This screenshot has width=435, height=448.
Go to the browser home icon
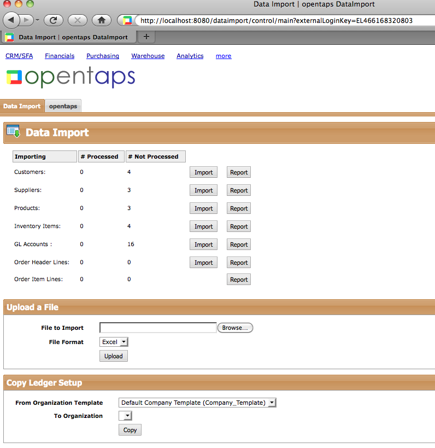pos(101,20)
